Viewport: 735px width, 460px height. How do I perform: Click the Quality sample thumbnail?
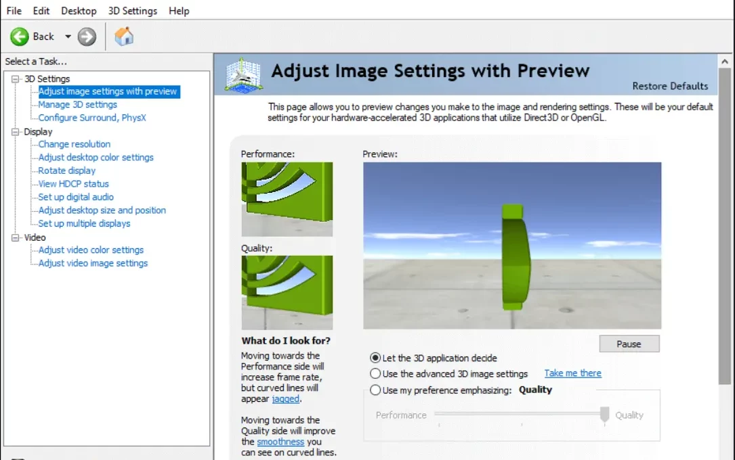[x=287, y=292]
